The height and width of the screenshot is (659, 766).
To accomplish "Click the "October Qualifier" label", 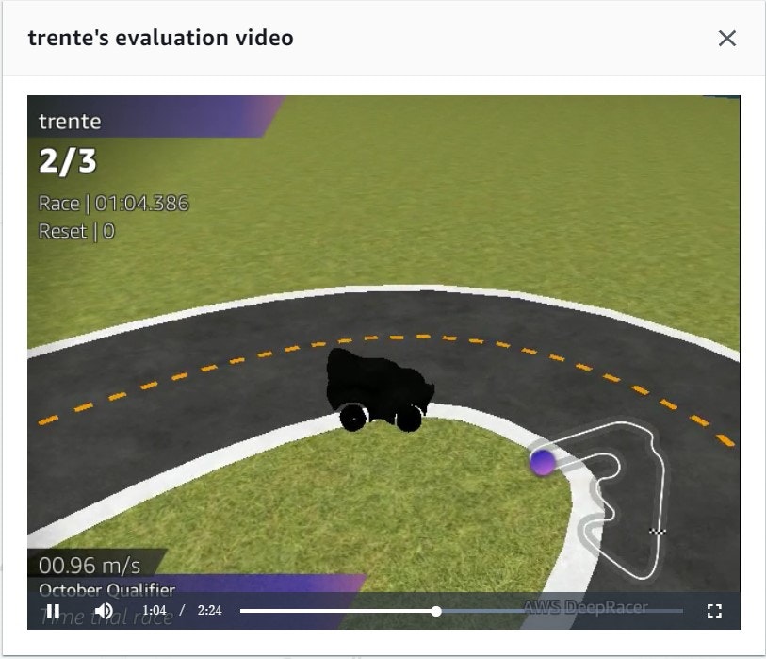I will 107,589.
